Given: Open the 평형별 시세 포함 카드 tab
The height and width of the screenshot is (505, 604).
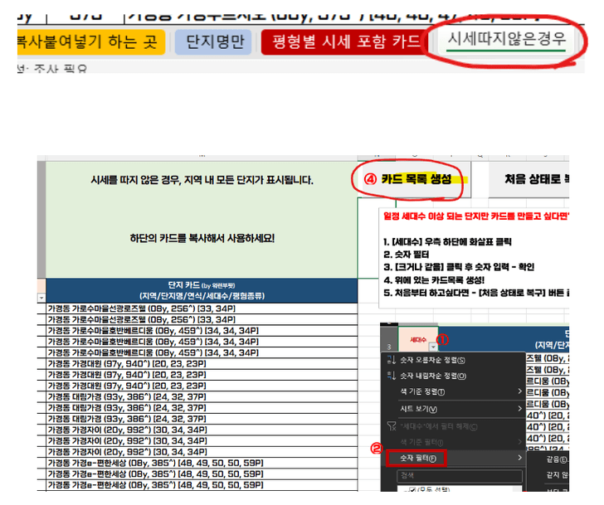Looking at the screenshot, I should click(x=344, y=41).
